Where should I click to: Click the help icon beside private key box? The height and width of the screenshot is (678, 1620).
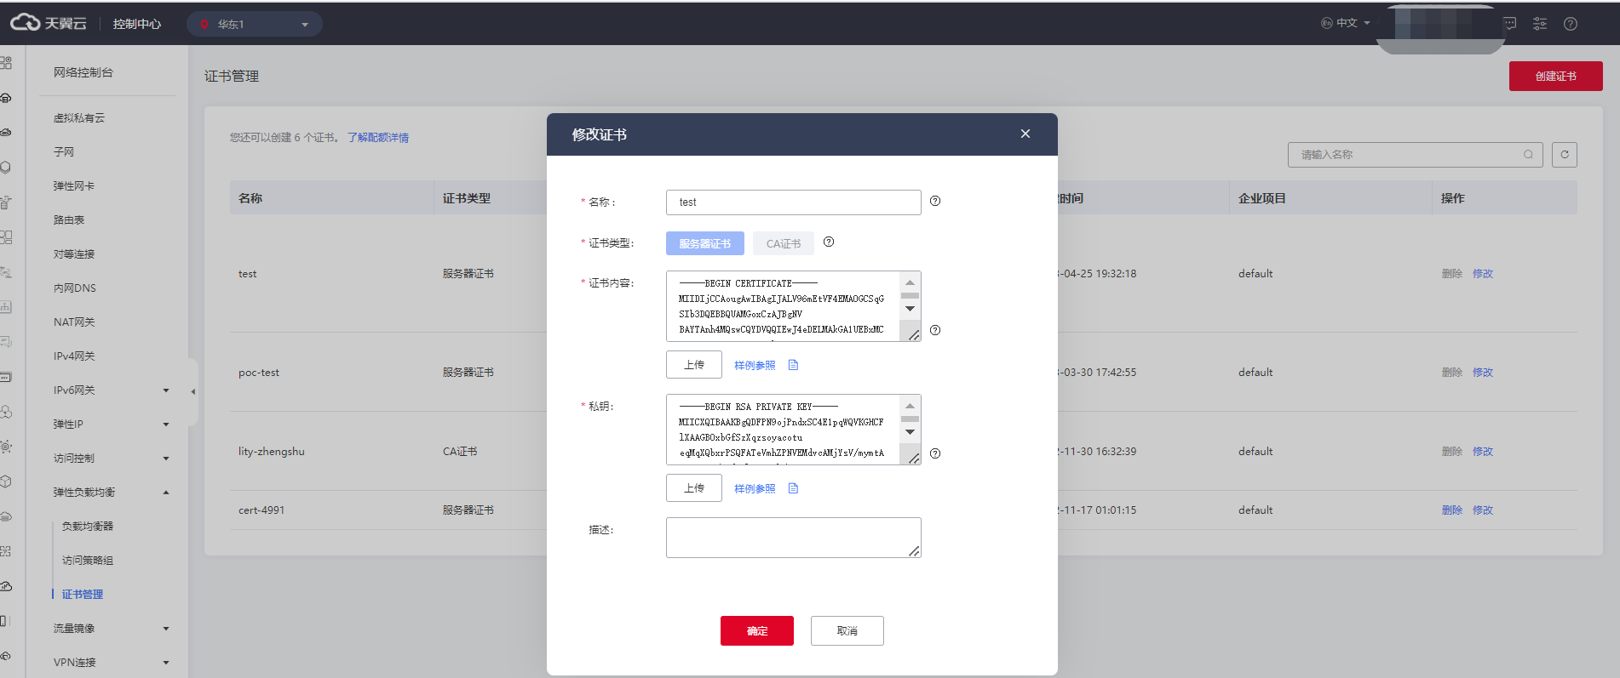pyautogui.click(x=935, y=453)
